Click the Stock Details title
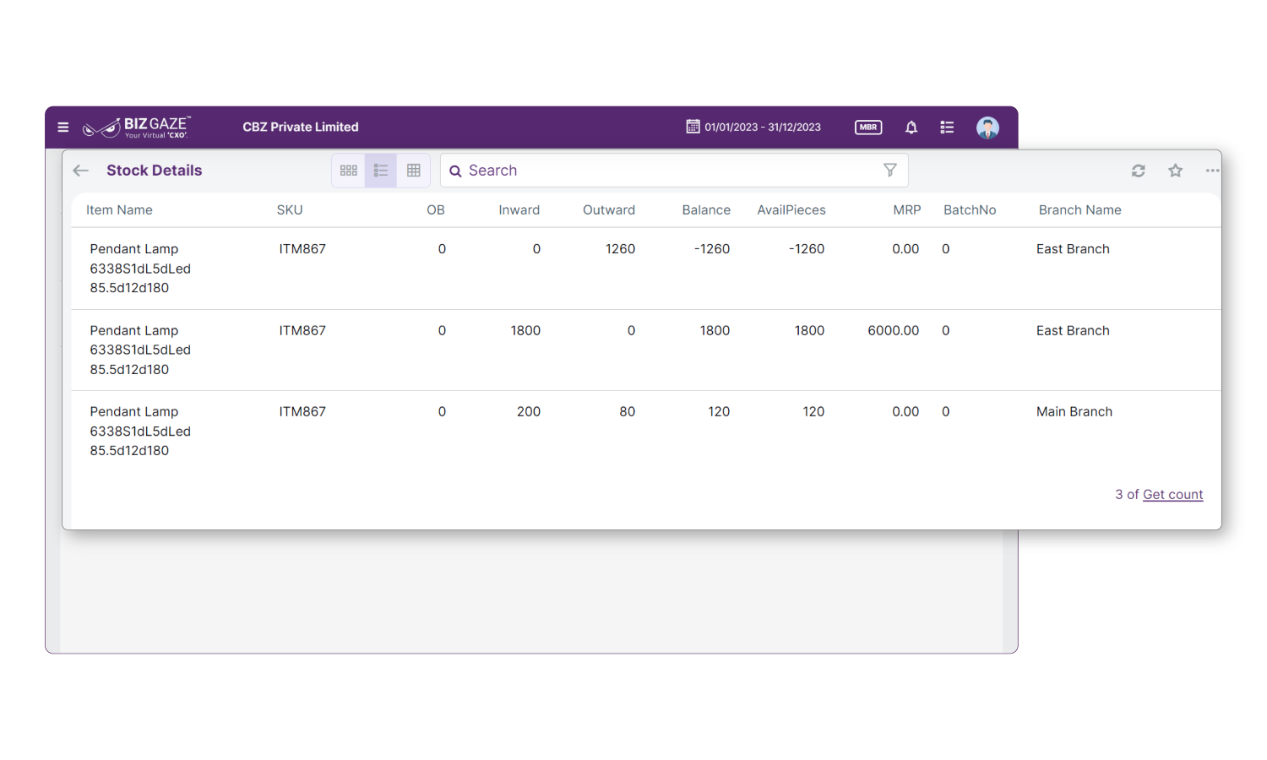 click(x=155, y=171)
